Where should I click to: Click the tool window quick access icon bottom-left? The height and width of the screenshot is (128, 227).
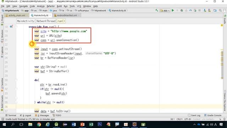click(x=2, y=119)
